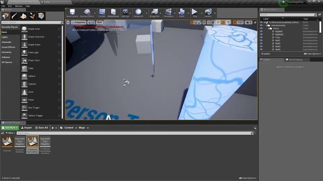The width and height of the screenshot is (323, 181).
Task: Click the Settings toolbar icon
Action: click(x=125, y=13)
